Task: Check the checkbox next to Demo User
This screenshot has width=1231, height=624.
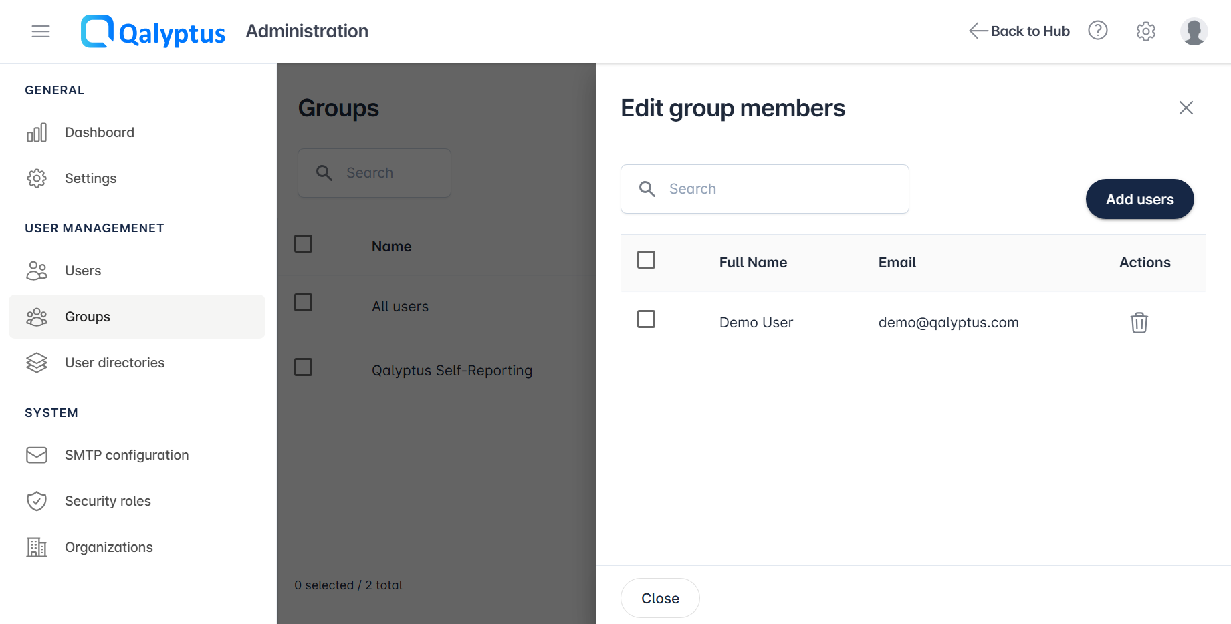Action: click(646, 319)
